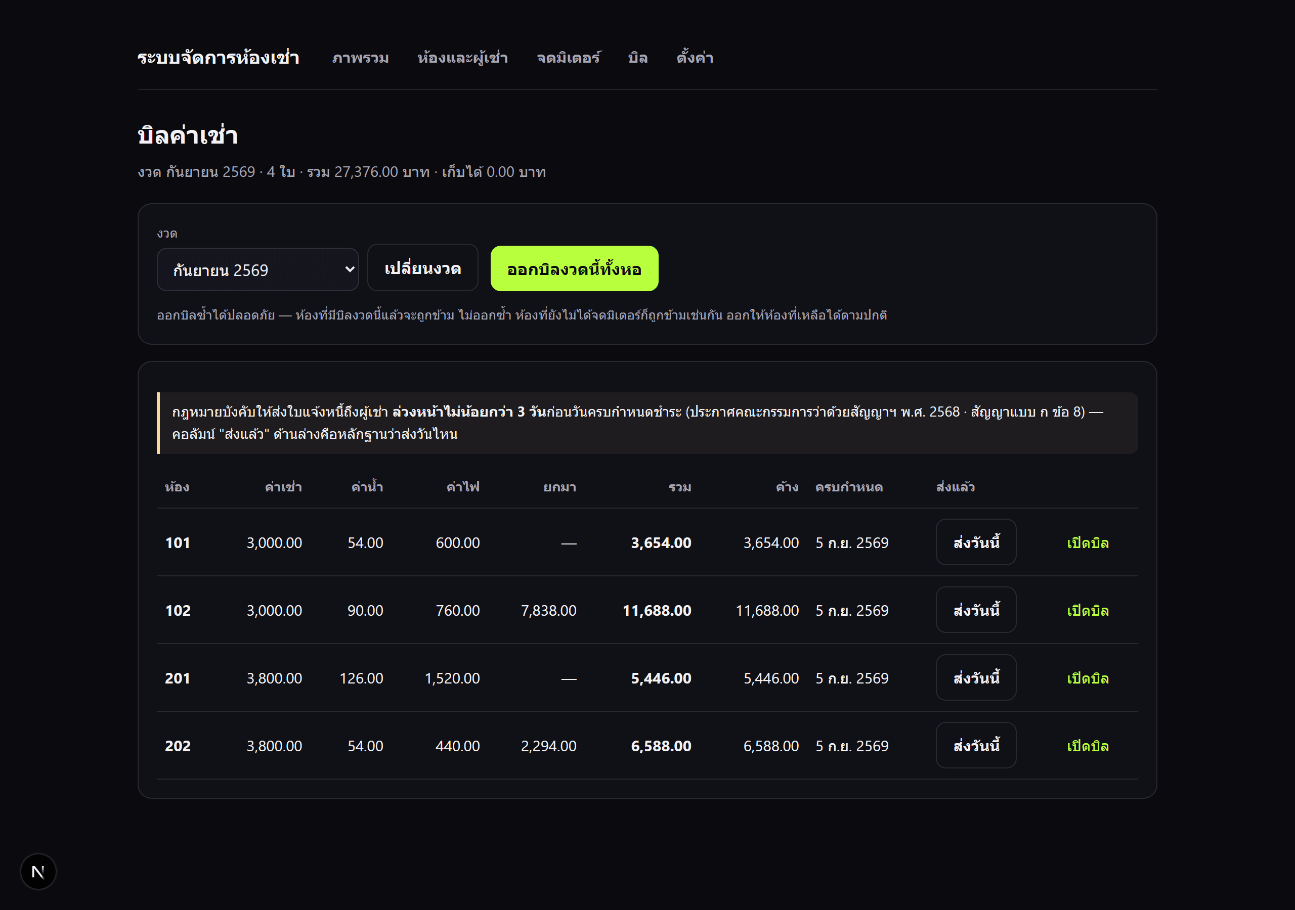Open the bill for room 102

click(x=1088, y=610)
